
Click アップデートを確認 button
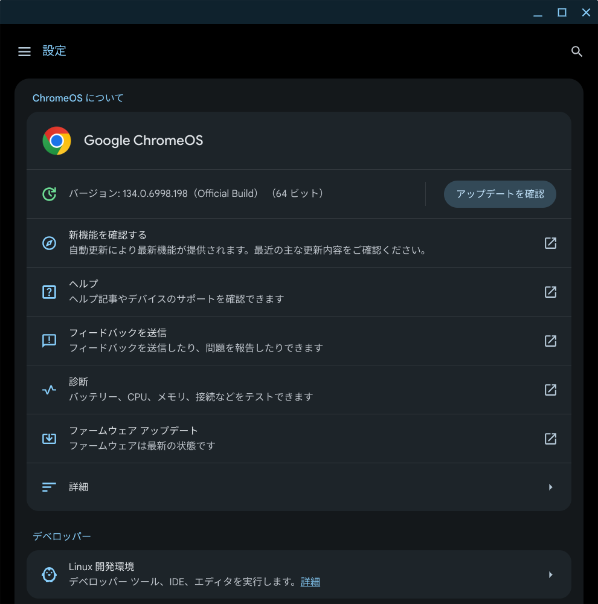pyautogui.click(x=500, y=194)
